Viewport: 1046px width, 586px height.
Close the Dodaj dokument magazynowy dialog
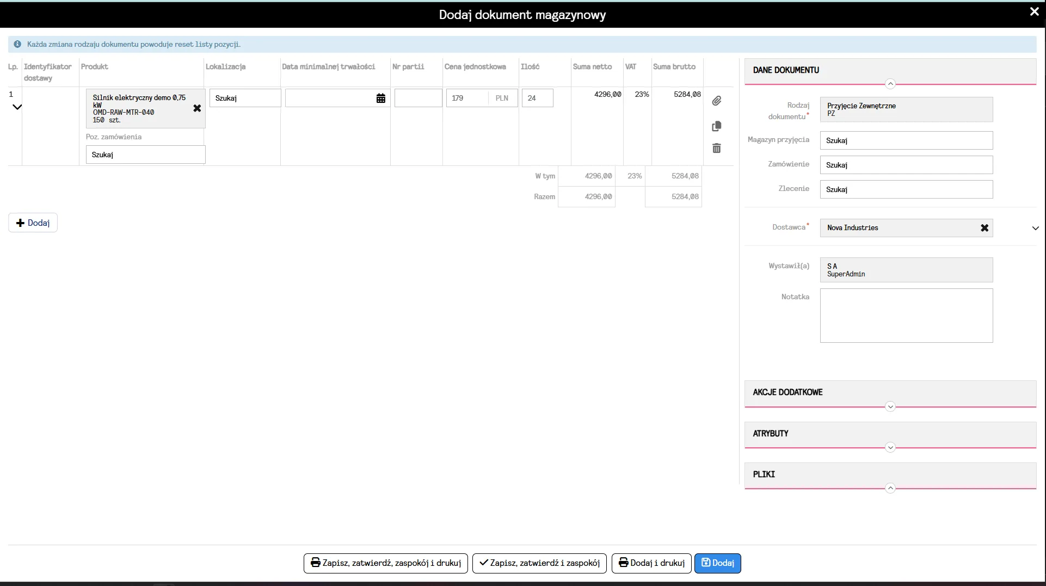(1035, 11)
